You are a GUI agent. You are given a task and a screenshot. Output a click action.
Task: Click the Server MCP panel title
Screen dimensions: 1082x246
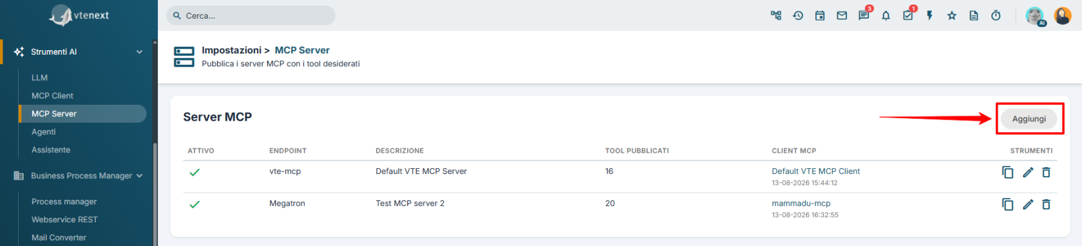(217, 117)
